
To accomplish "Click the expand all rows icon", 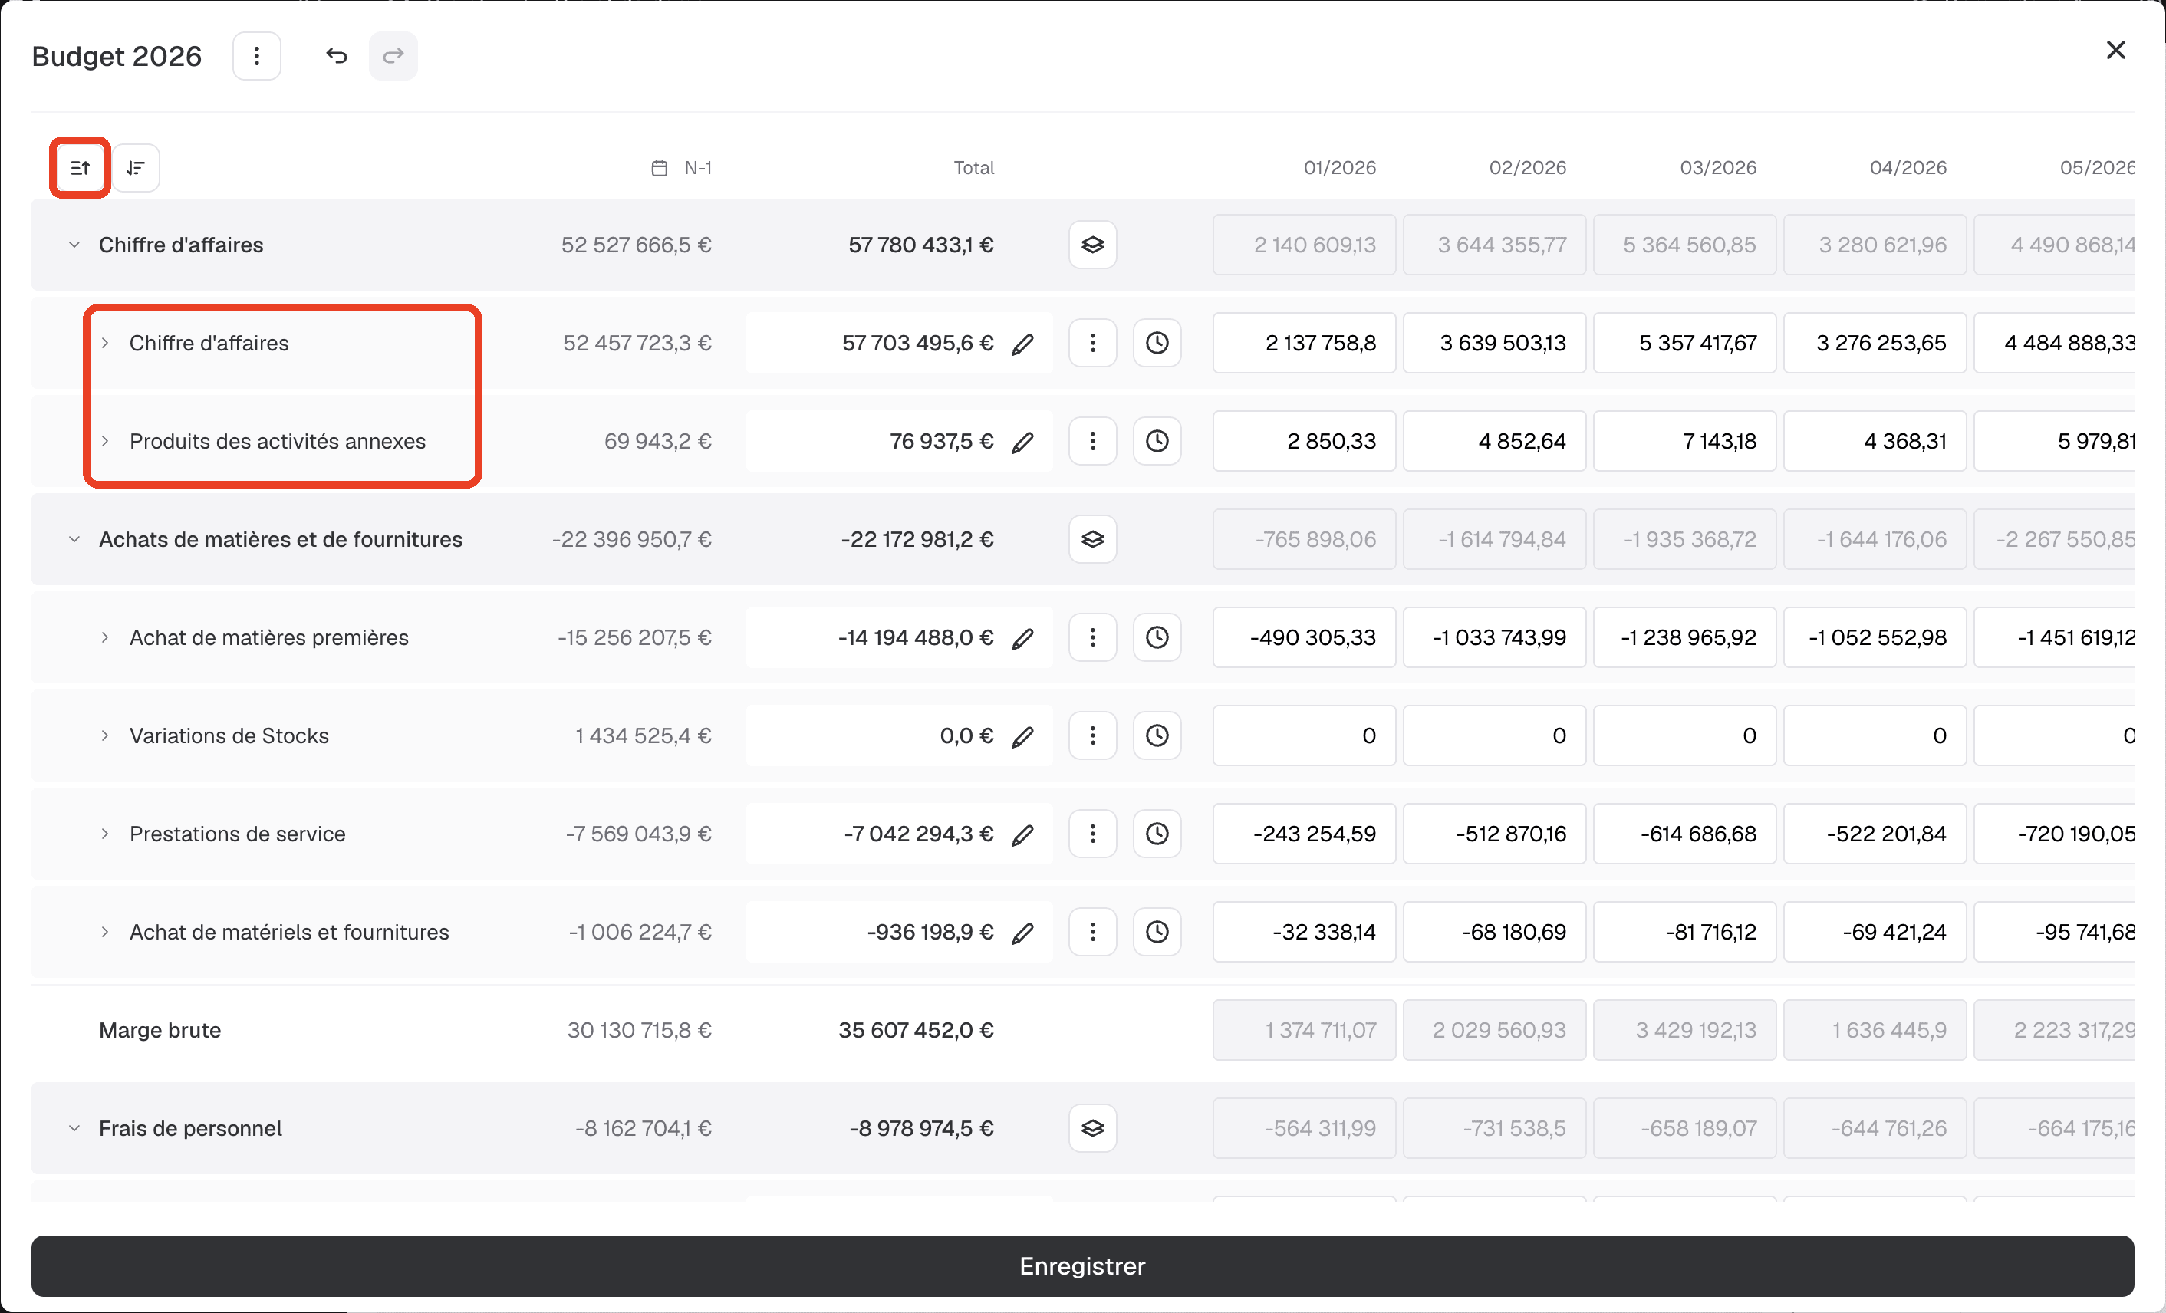I will tap(135, 167).
